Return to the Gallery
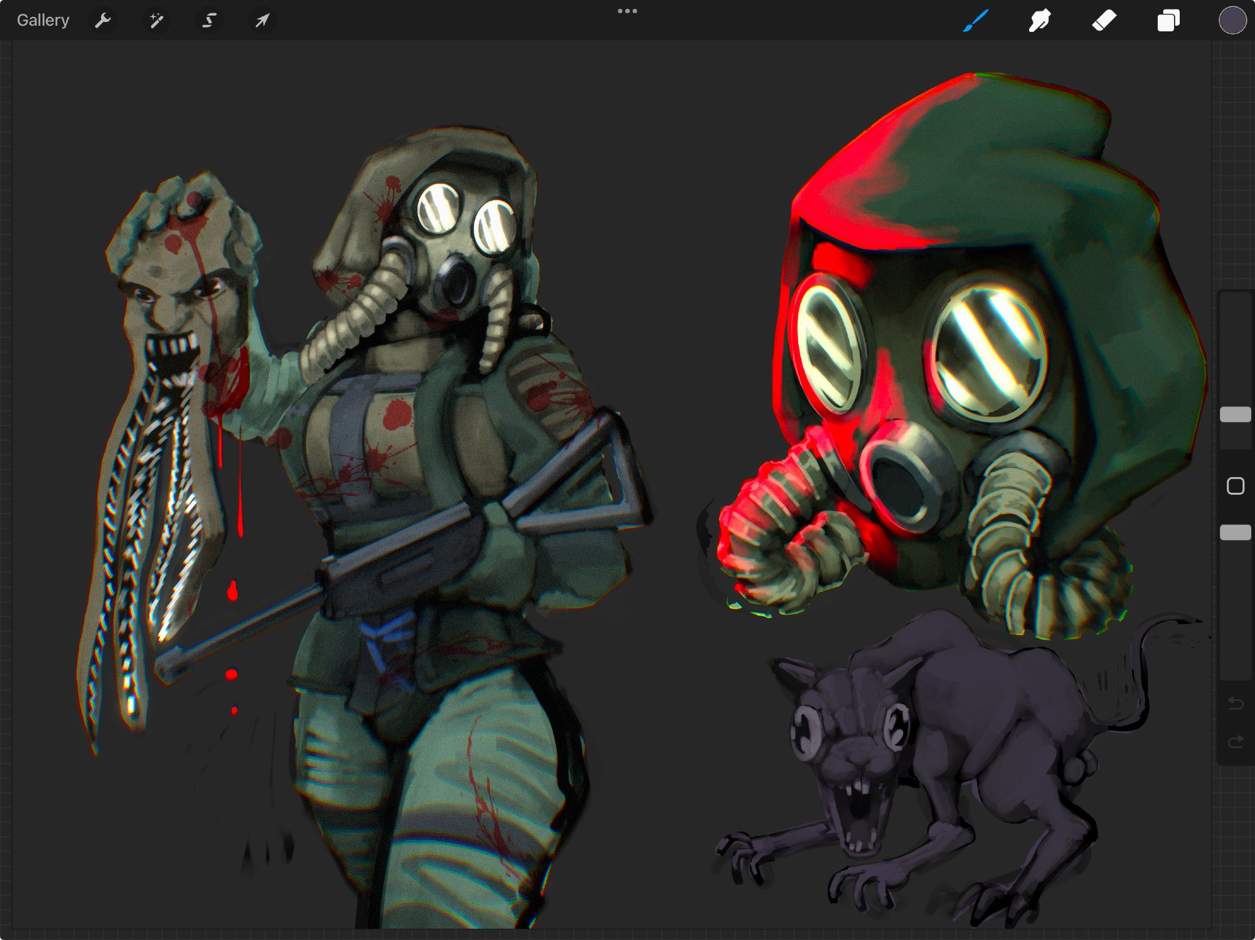Image resolution: width=1255 pixels, height=940 pixels. 43,21
